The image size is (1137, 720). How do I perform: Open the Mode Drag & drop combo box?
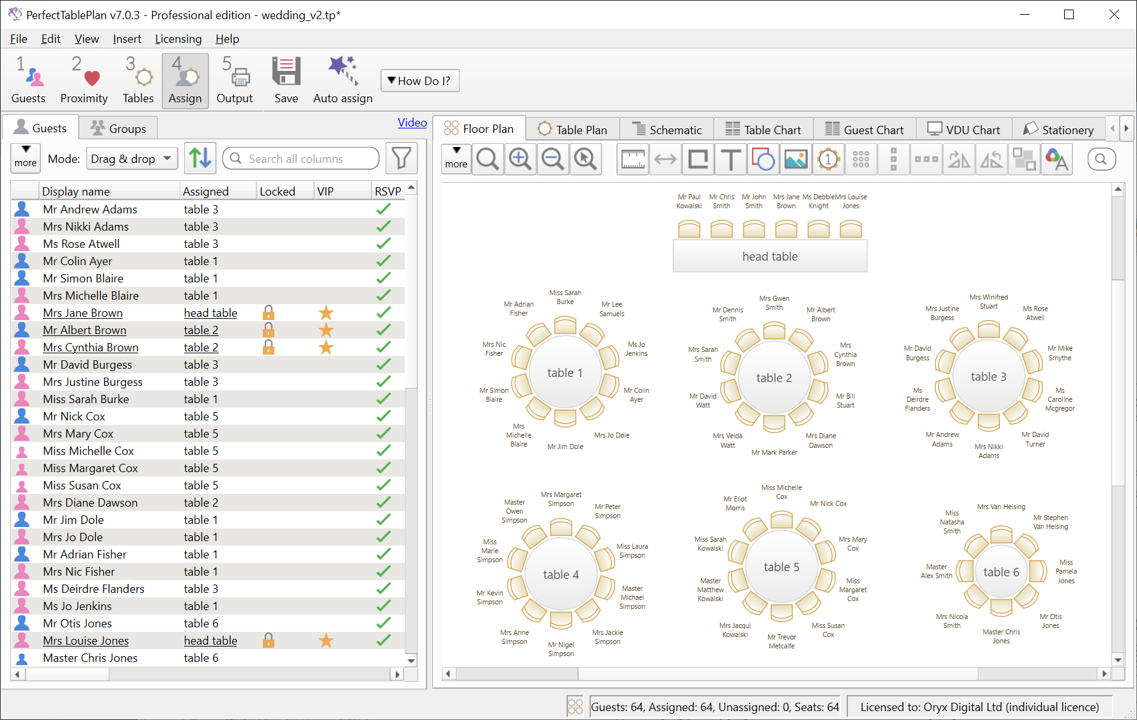pyautogui.click(x=132, y=158)
